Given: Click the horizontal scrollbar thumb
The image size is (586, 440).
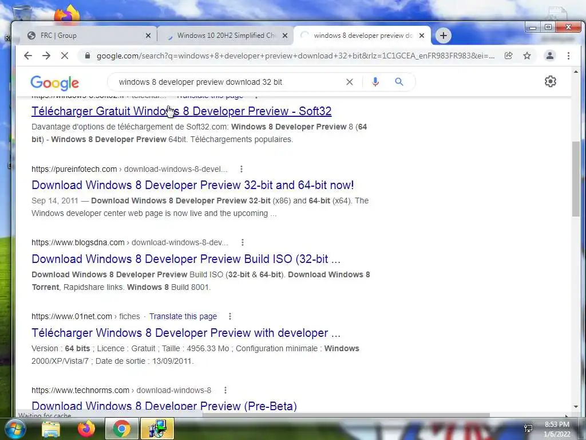Looking at the screenshot, I should (346, 415).
